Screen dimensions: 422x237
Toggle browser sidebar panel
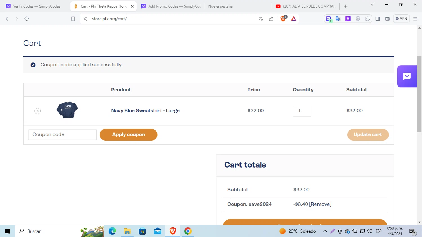coord(378,19)
